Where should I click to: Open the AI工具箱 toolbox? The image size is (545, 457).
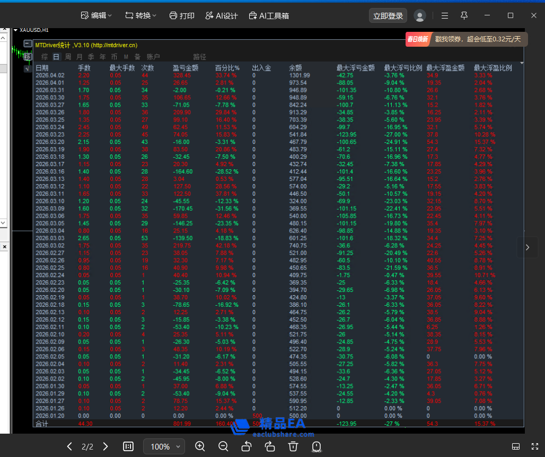point(269,16)
